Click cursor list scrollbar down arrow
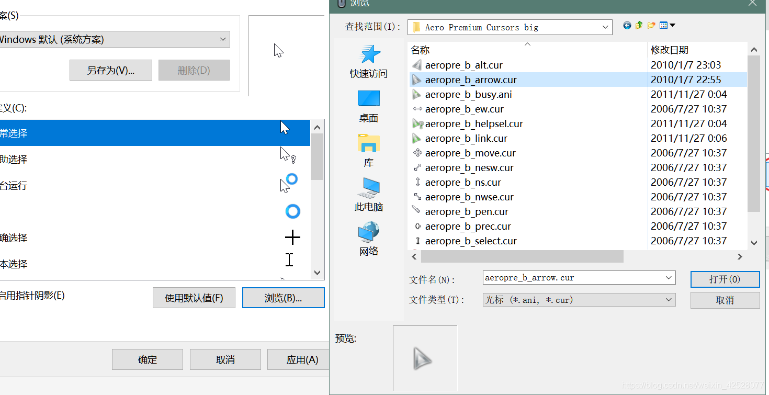This screenshot has height=395, width=769. click(x=317, y=273)
